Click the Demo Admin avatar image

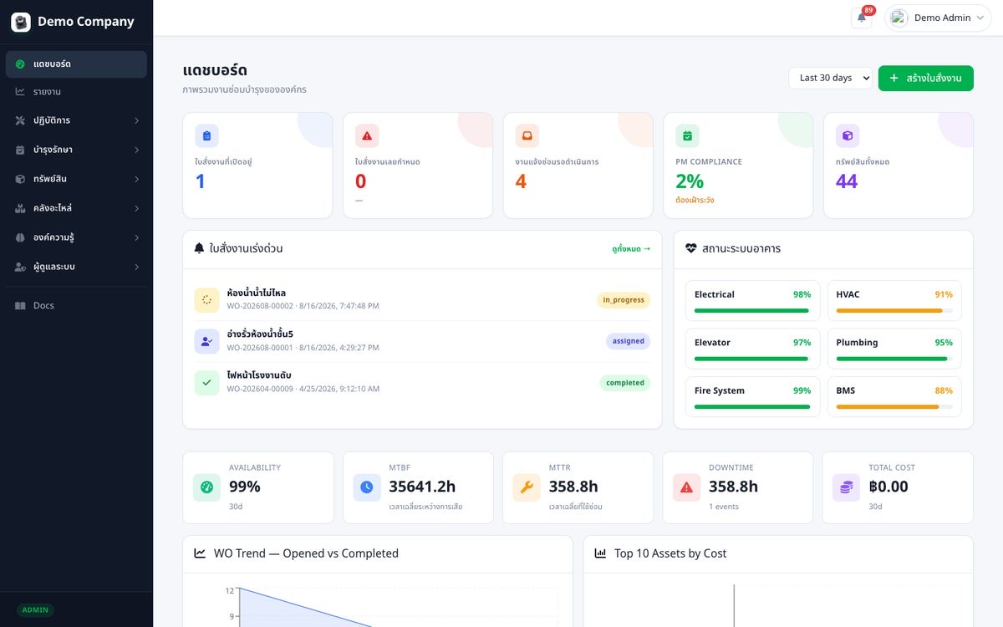pos(899,18)
